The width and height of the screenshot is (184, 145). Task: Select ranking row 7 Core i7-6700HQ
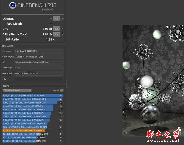pyautogui.click(x=33, y=117)
